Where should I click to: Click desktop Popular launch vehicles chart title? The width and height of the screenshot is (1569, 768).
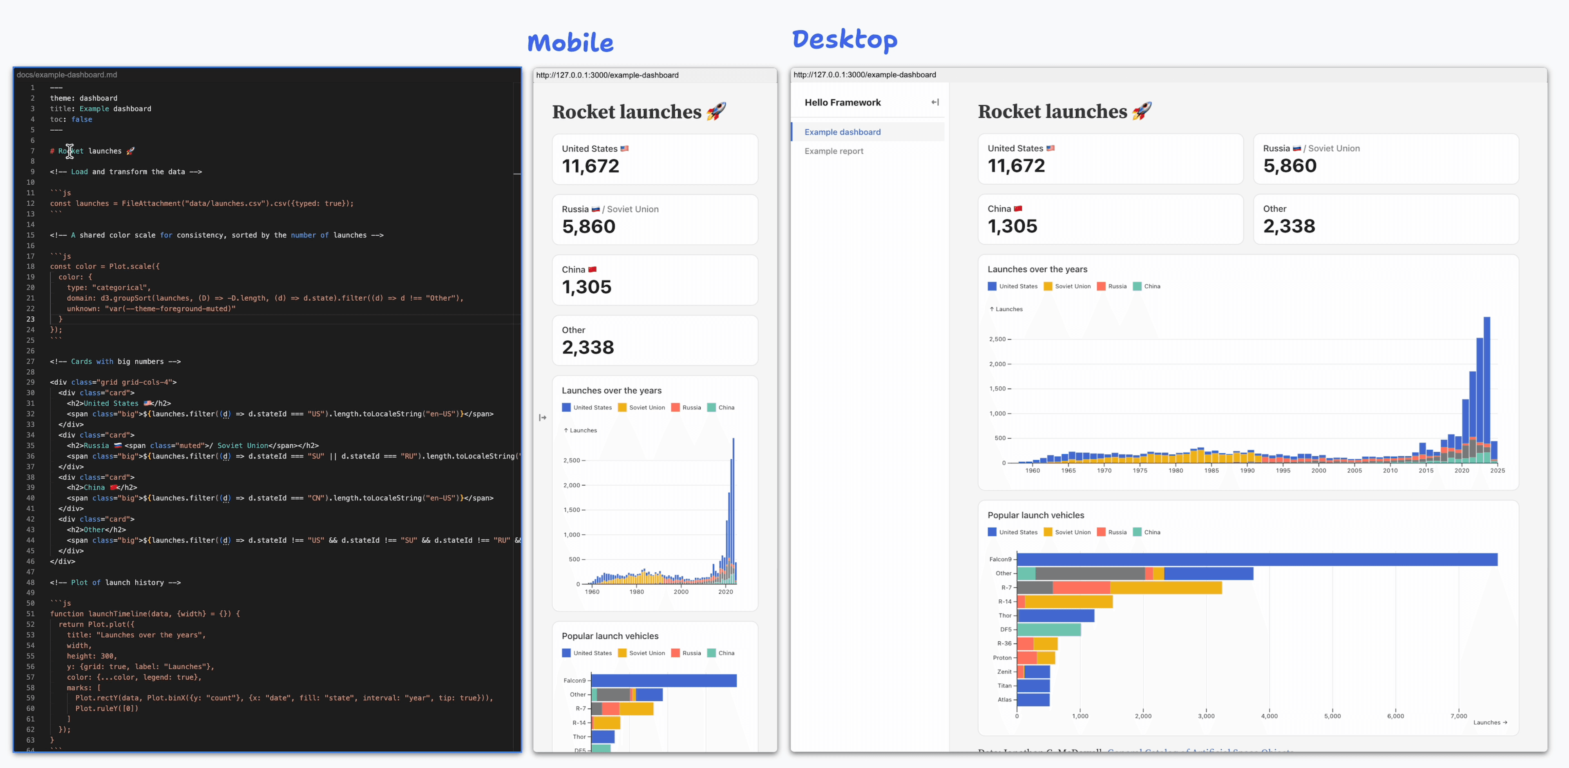1035,515
